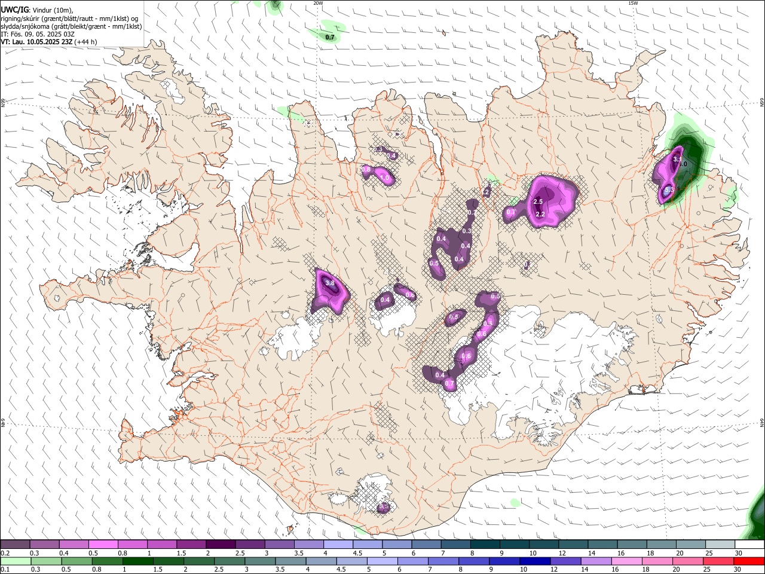The width and height of the screenshot is (765, 574).
Task: Click bright red lower legend swatch above 30
Action: (748, 561)
